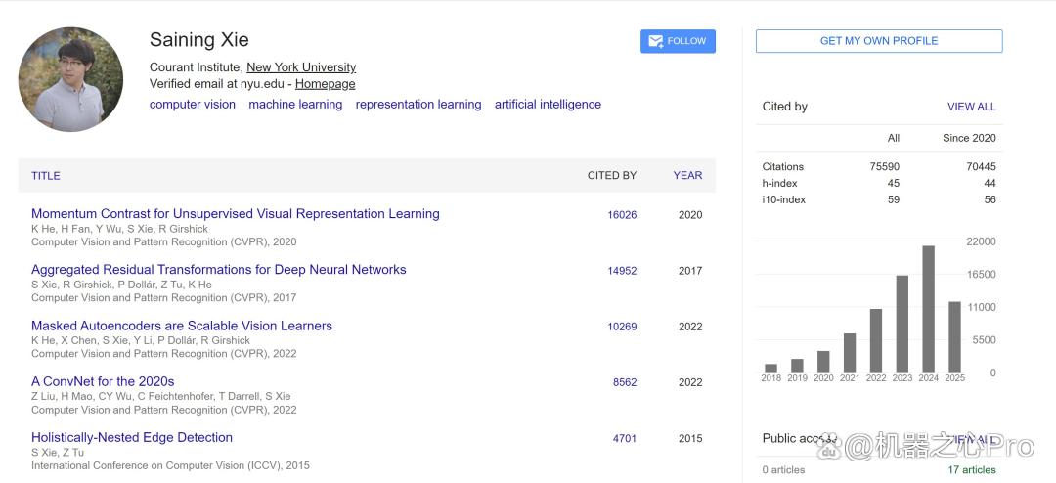Click the 2024 bar in citations chart
The image size is (1056, 483).
coord(929,309)
